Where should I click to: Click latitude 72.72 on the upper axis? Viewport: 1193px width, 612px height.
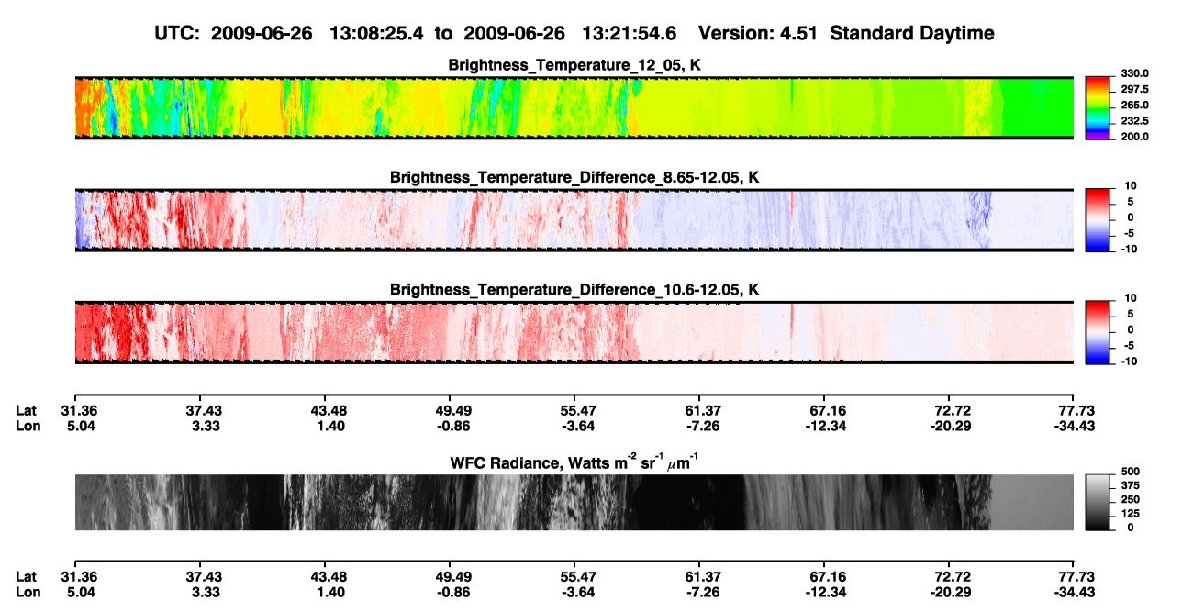952,410
